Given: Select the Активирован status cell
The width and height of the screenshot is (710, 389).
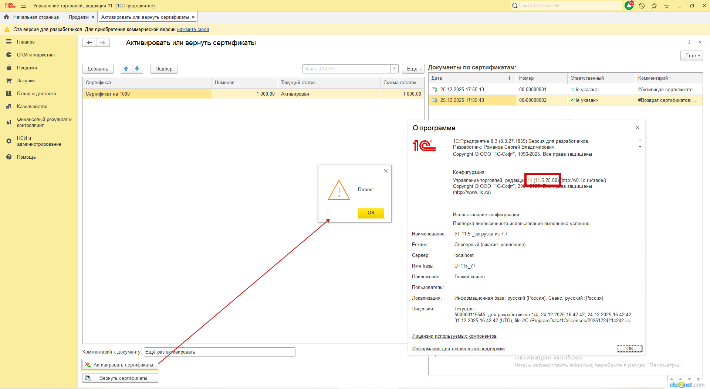Looking at the screenshot, I should click(329, 94).
